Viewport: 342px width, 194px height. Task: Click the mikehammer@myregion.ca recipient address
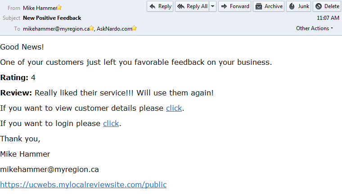pos(56,28)
